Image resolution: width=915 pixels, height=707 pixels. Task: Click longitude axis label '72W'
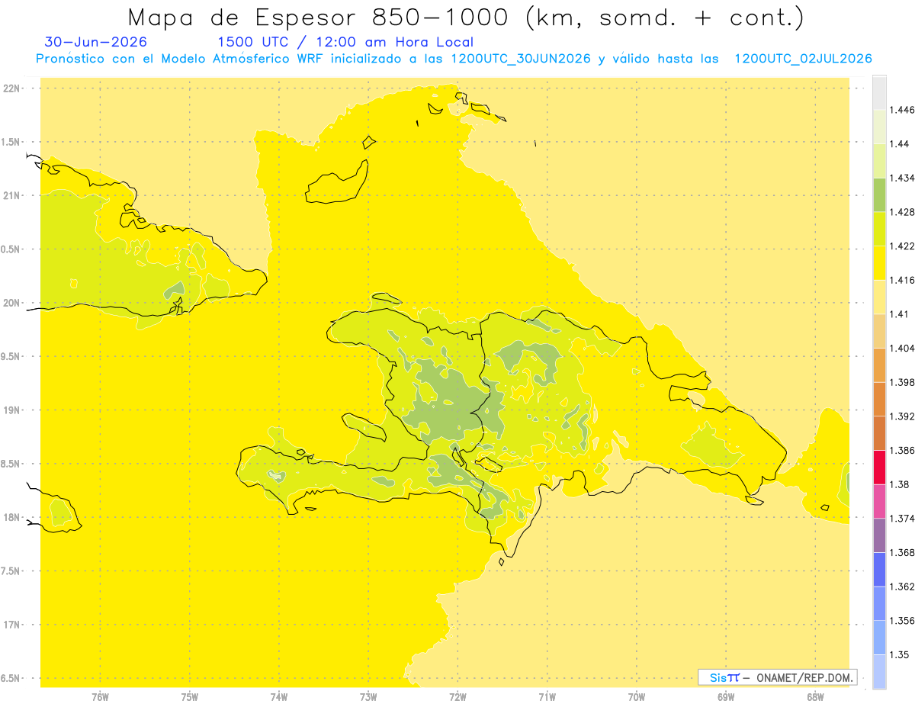[x=457, y=696]
